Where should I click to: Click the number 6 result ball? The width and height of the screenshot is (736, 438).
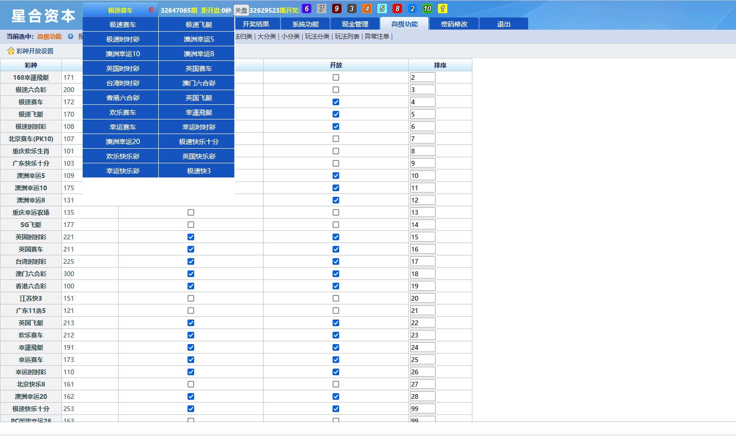point(307,9)
